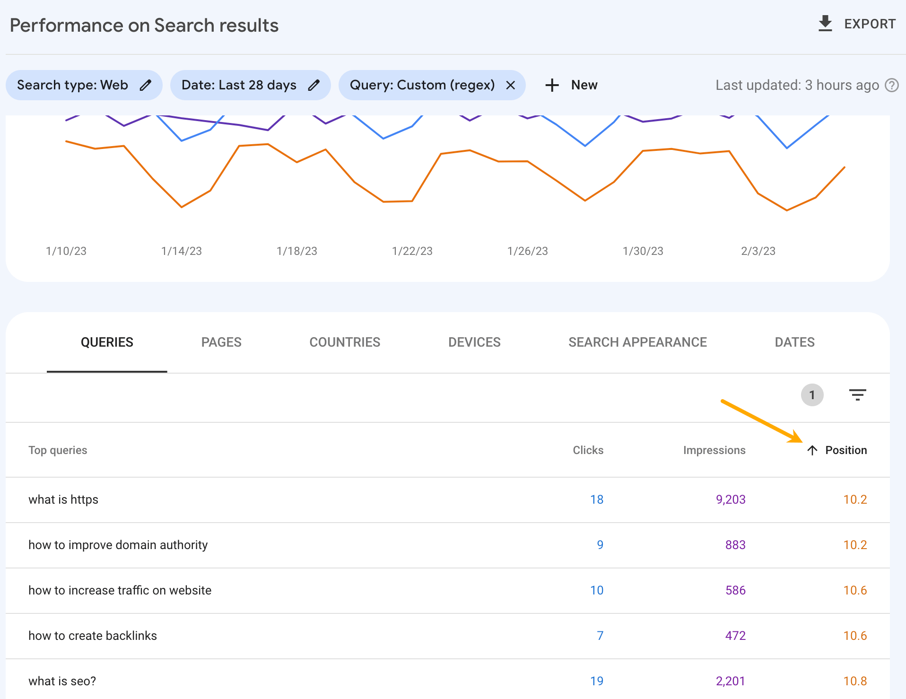Remove the Custom regex Query filter
This screenshot has height=699, width=906.
[x=511, y=85]
